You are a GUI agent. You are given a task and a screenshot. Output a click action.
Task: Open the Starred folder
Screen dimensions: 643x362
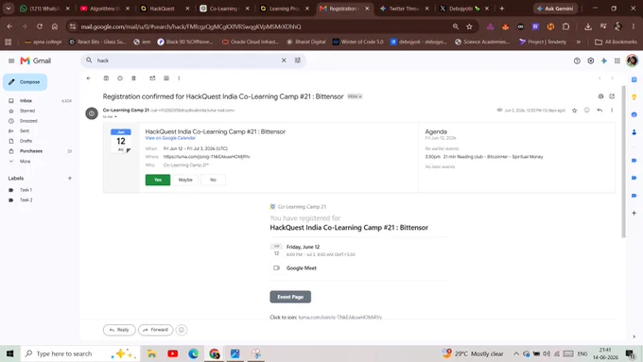pyautogui.click(x=27, y=111)
